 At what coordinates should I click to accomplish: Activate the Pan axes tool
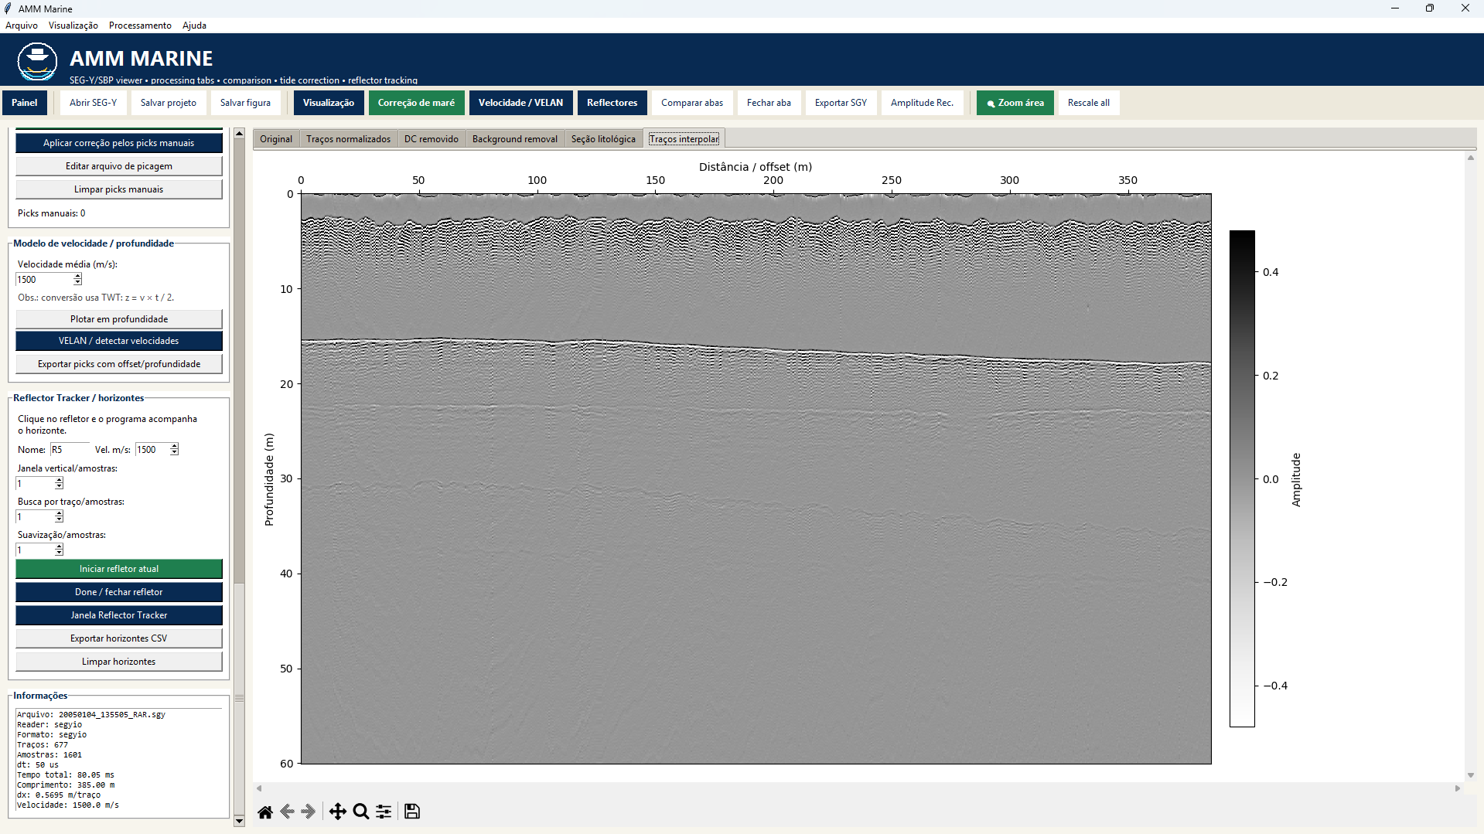tap(338, 812)
